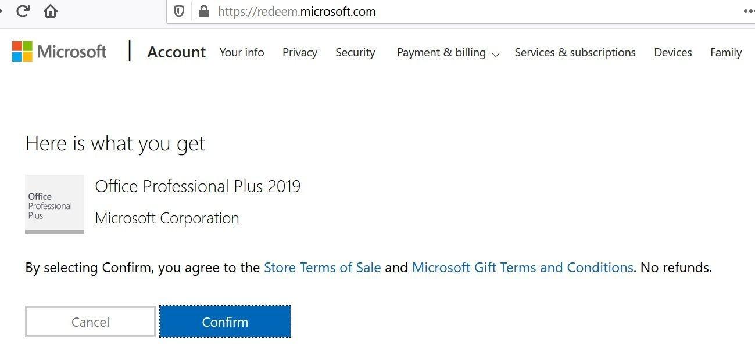755x350 pixels.
Task: Open the Privacy navigation item
Action: point(300,52)
